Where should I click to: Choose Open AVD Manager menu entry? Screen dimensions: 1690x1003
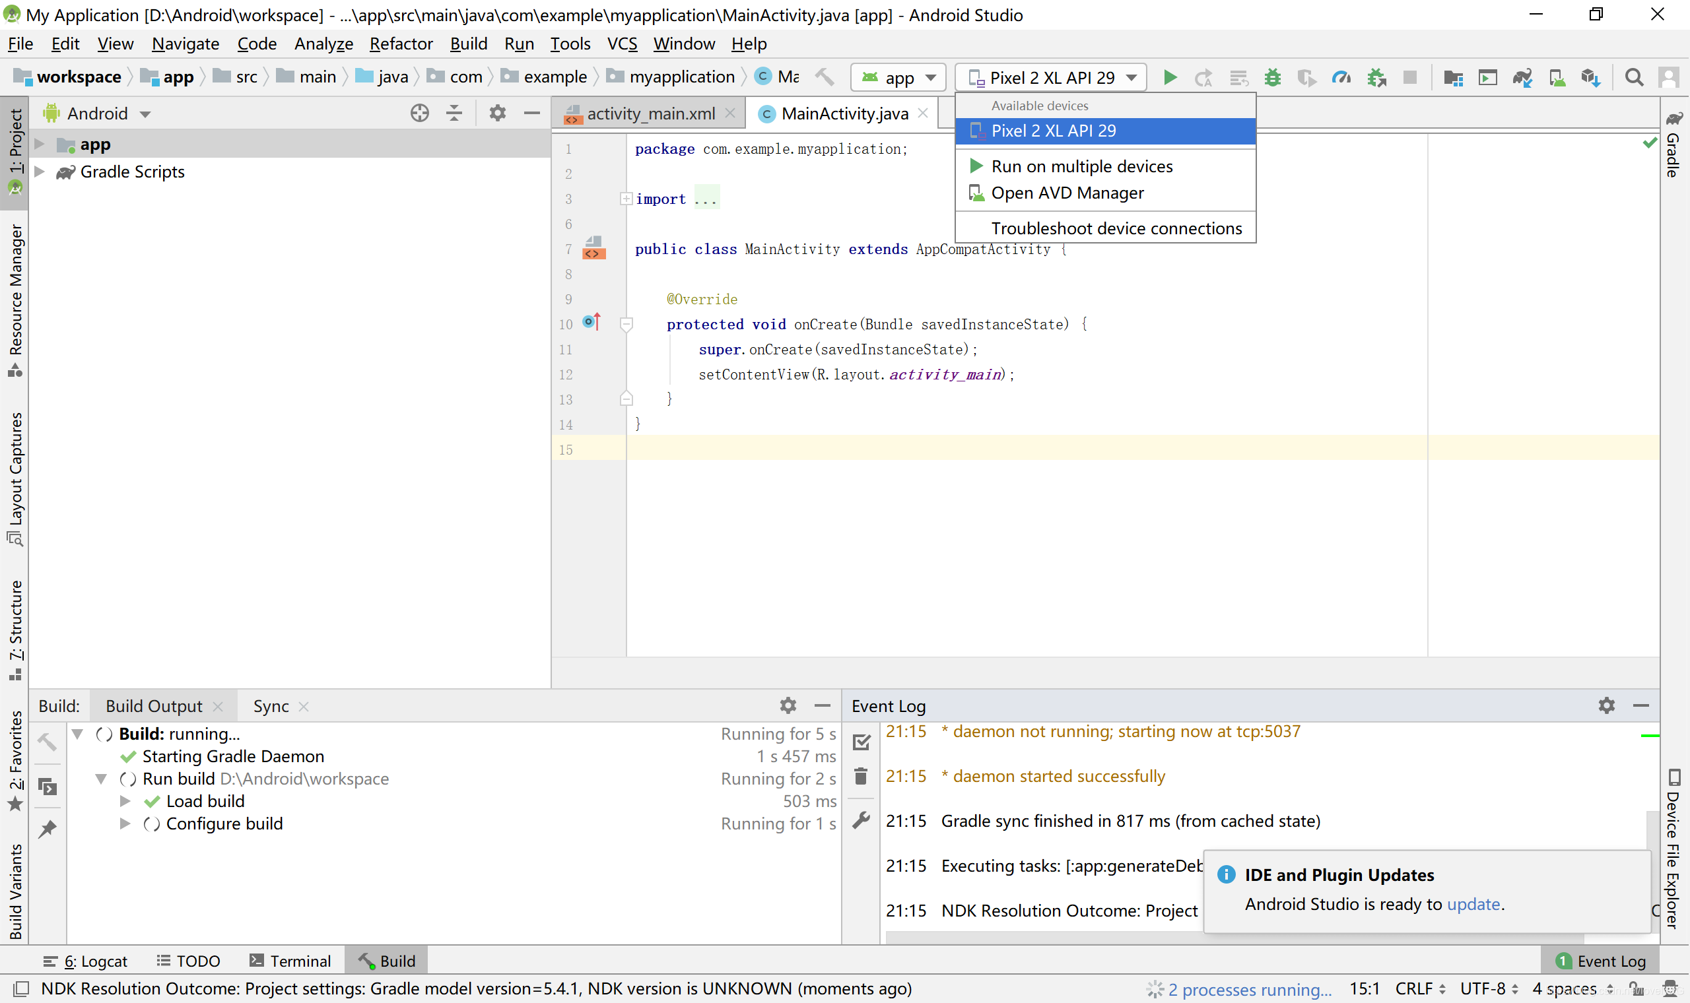[1105, 193]
